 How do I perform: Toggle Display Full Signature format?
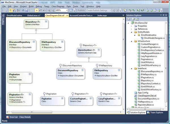tap(44, 10)
